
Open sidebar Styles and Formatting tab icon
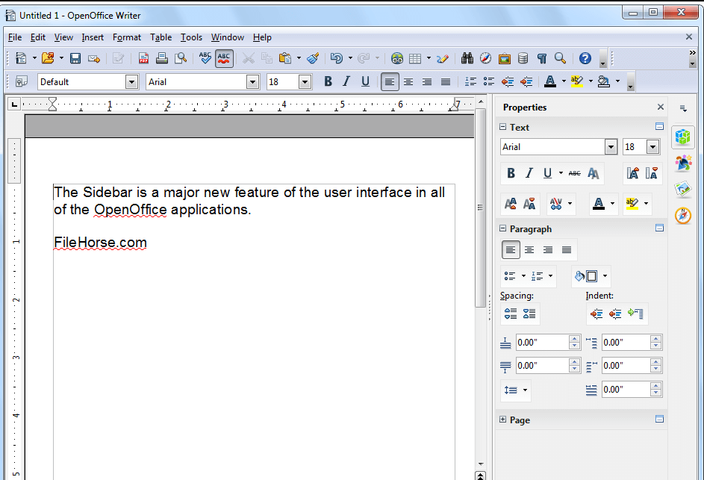click(683, 163)
